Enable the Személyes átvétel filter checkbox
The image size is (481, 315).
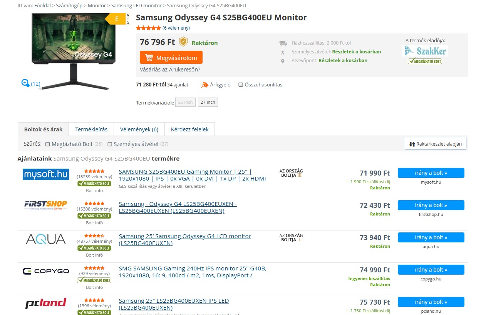pos(110,144)
